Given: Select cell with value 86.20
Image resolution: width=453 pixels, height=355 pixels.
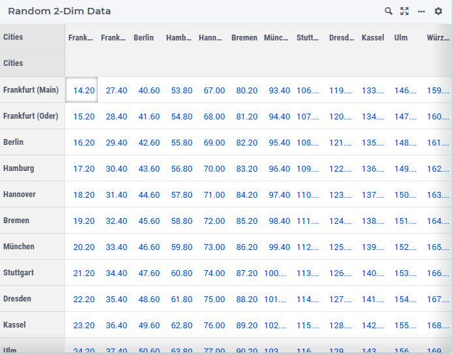Looking at the screenshot, I should 244,247.
